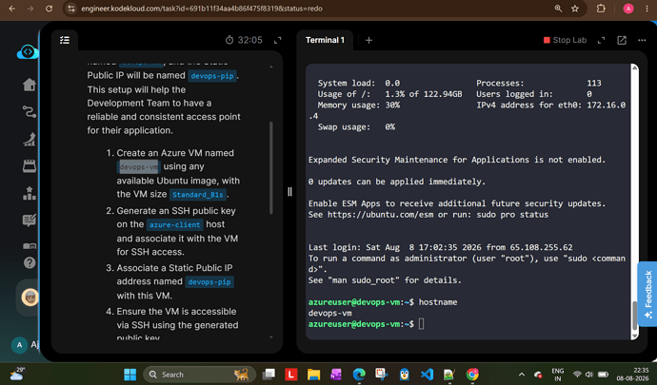657x385 pixels.
Task: Click the Feedback side tab
Action: tap(647, 294)
